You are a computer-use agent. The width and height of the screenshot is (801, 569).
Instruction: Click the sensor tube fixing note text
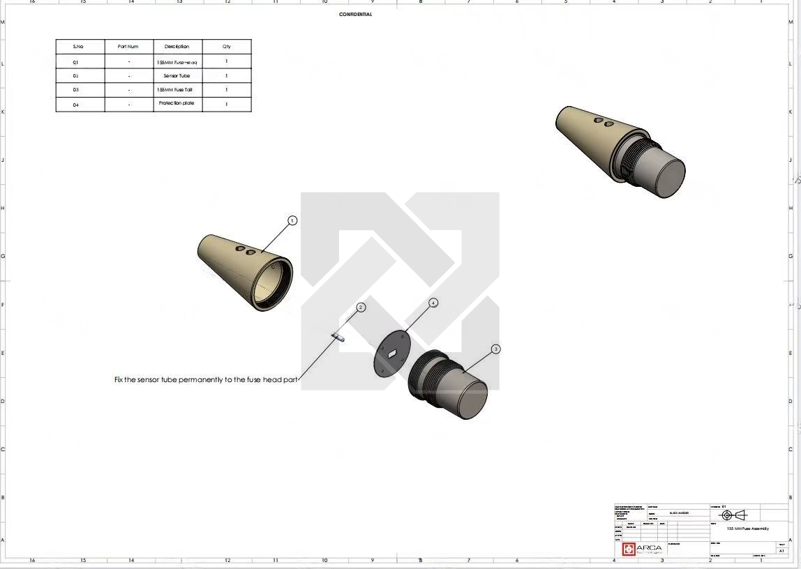[x=206, y=380]
